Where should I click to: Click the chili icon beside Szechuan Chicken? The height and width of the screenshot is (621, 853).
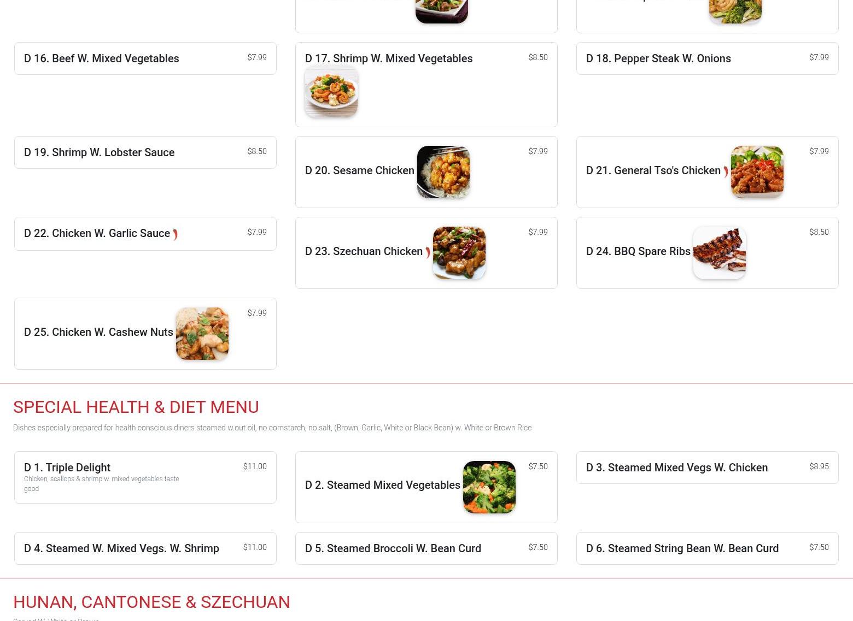428,252
